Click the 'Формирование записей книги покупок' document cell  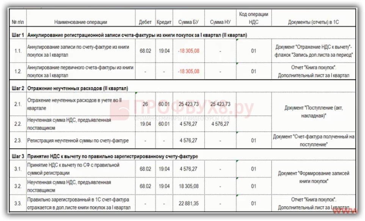pyautogui.click(x=313, y=177)
